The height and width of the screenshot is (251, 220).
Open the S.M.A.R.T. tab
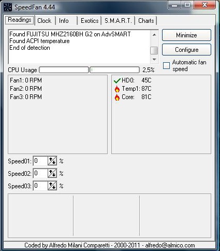coord(118,21)
